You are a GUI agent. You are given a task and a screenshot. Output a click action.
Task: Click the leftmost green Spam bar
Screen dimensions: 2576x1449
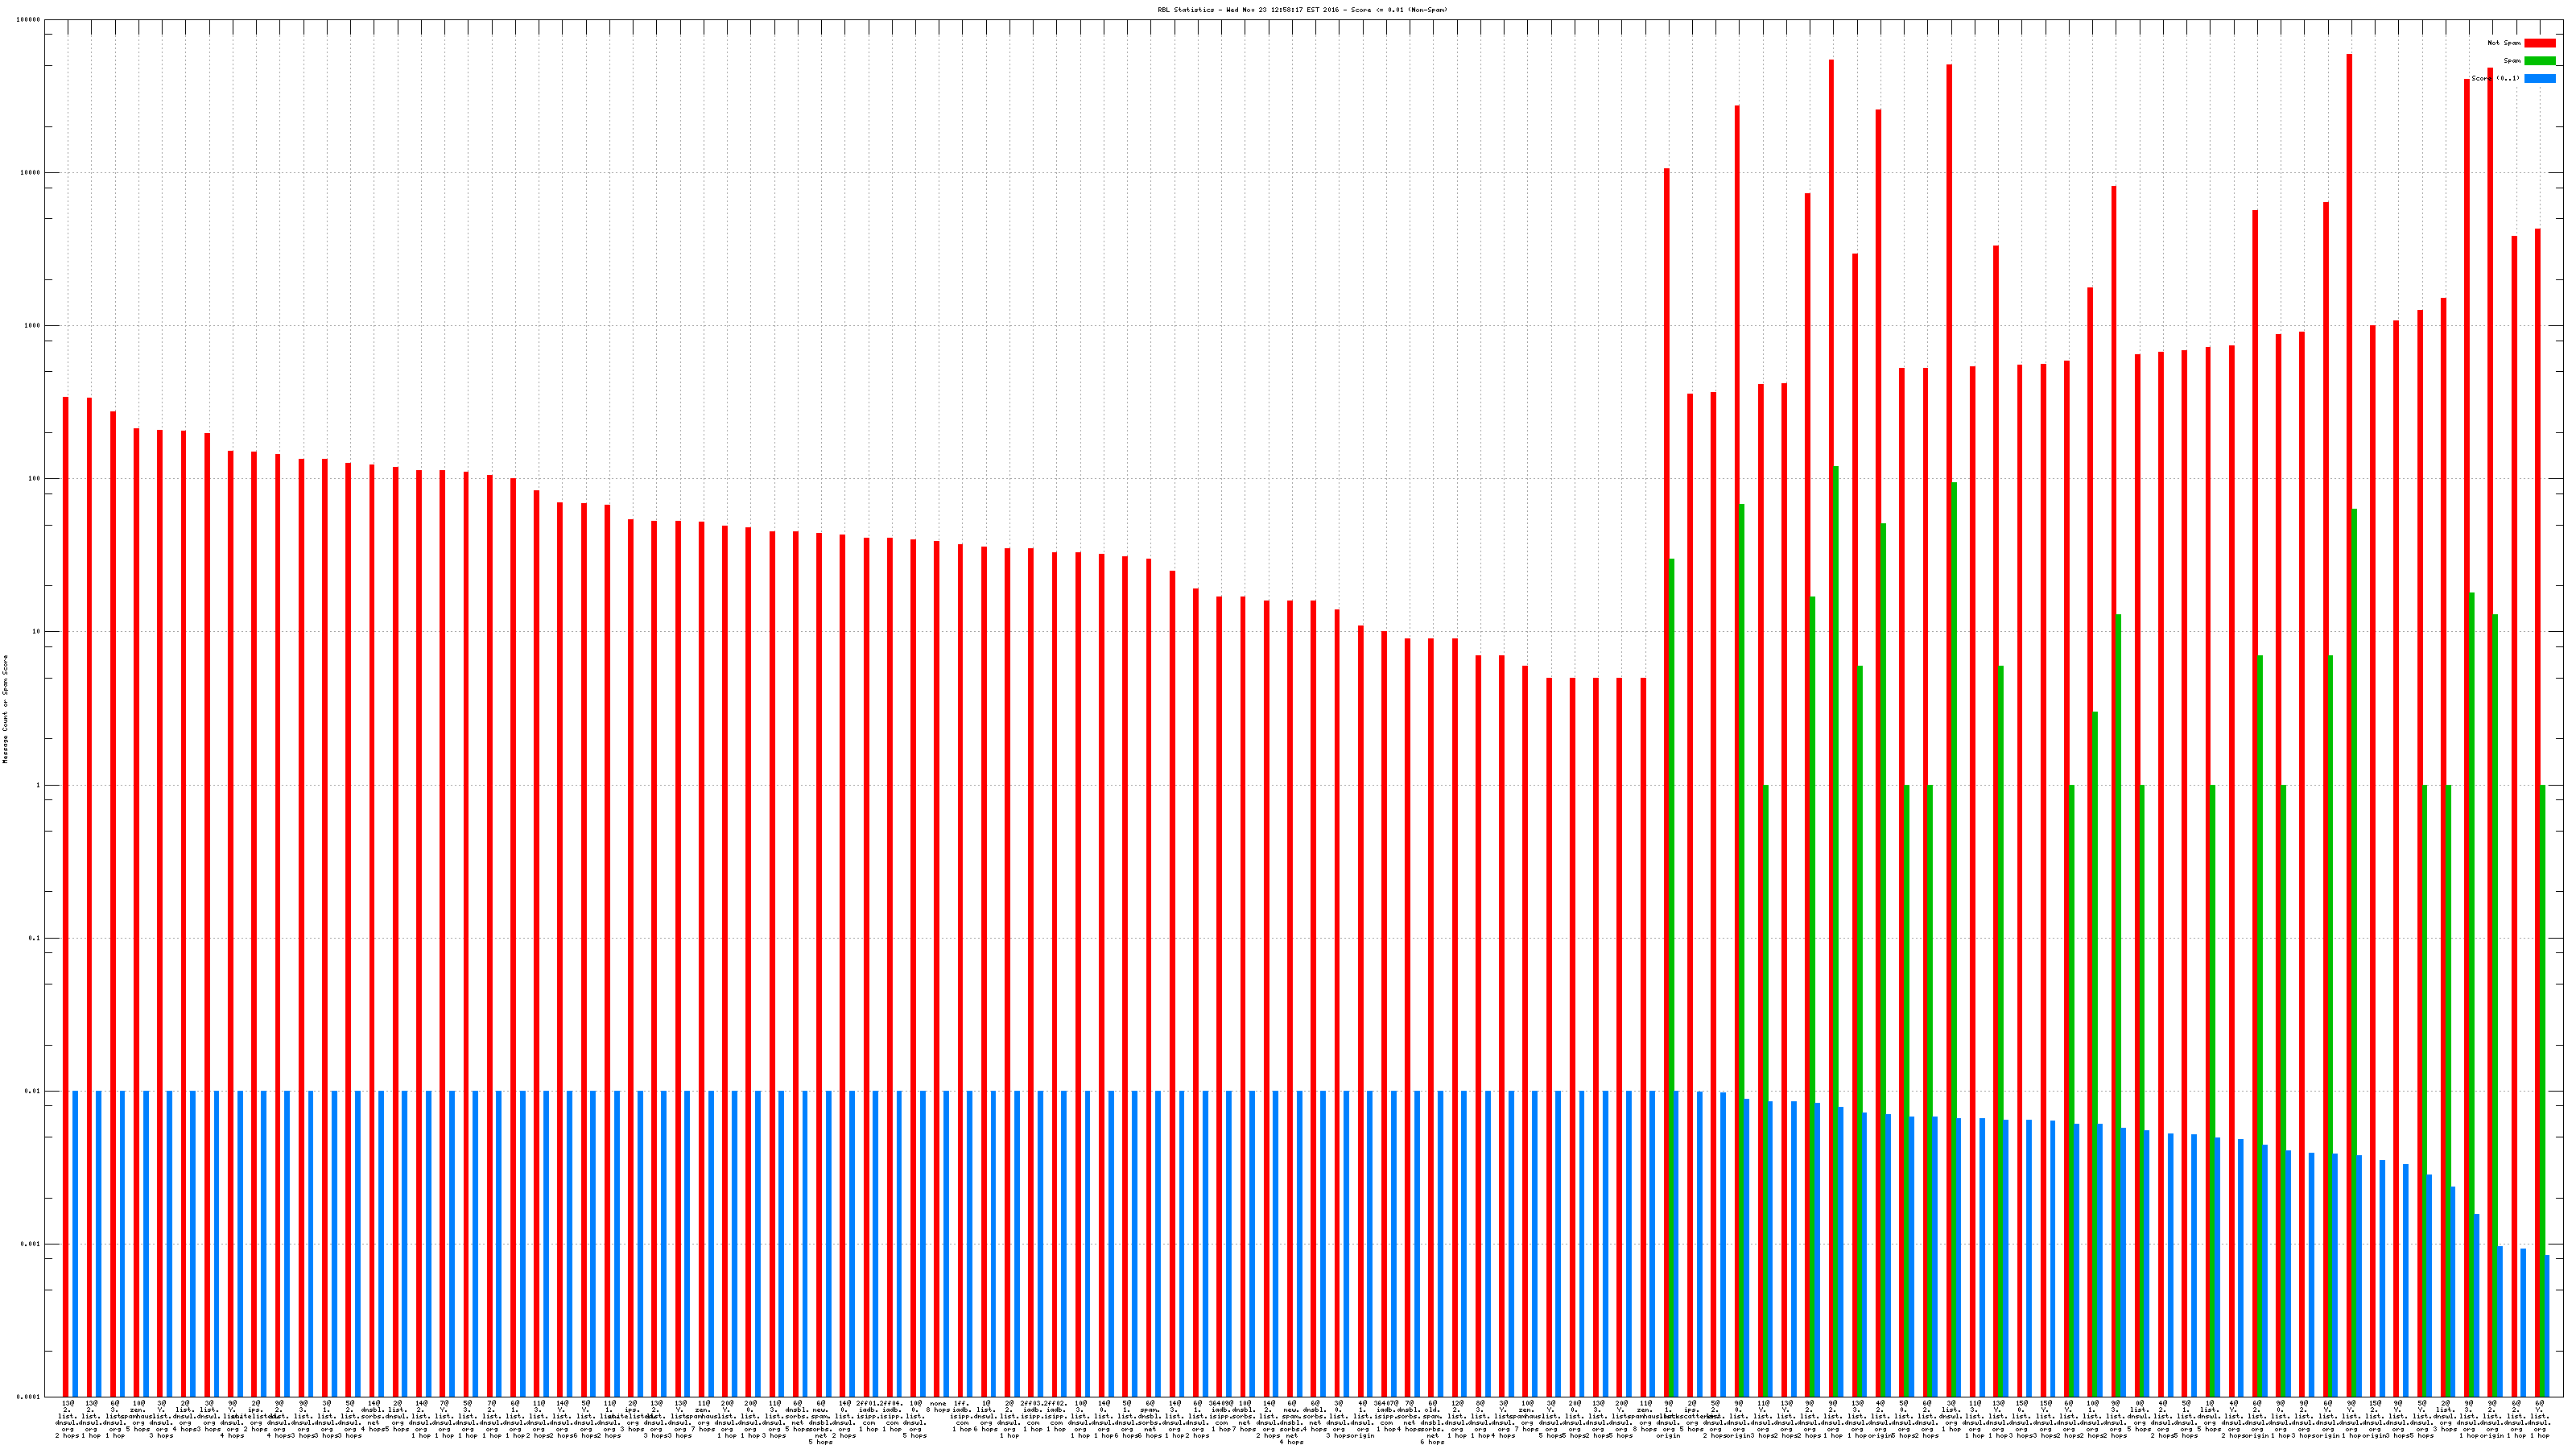pyautogui.click(x=1672, y=900)
